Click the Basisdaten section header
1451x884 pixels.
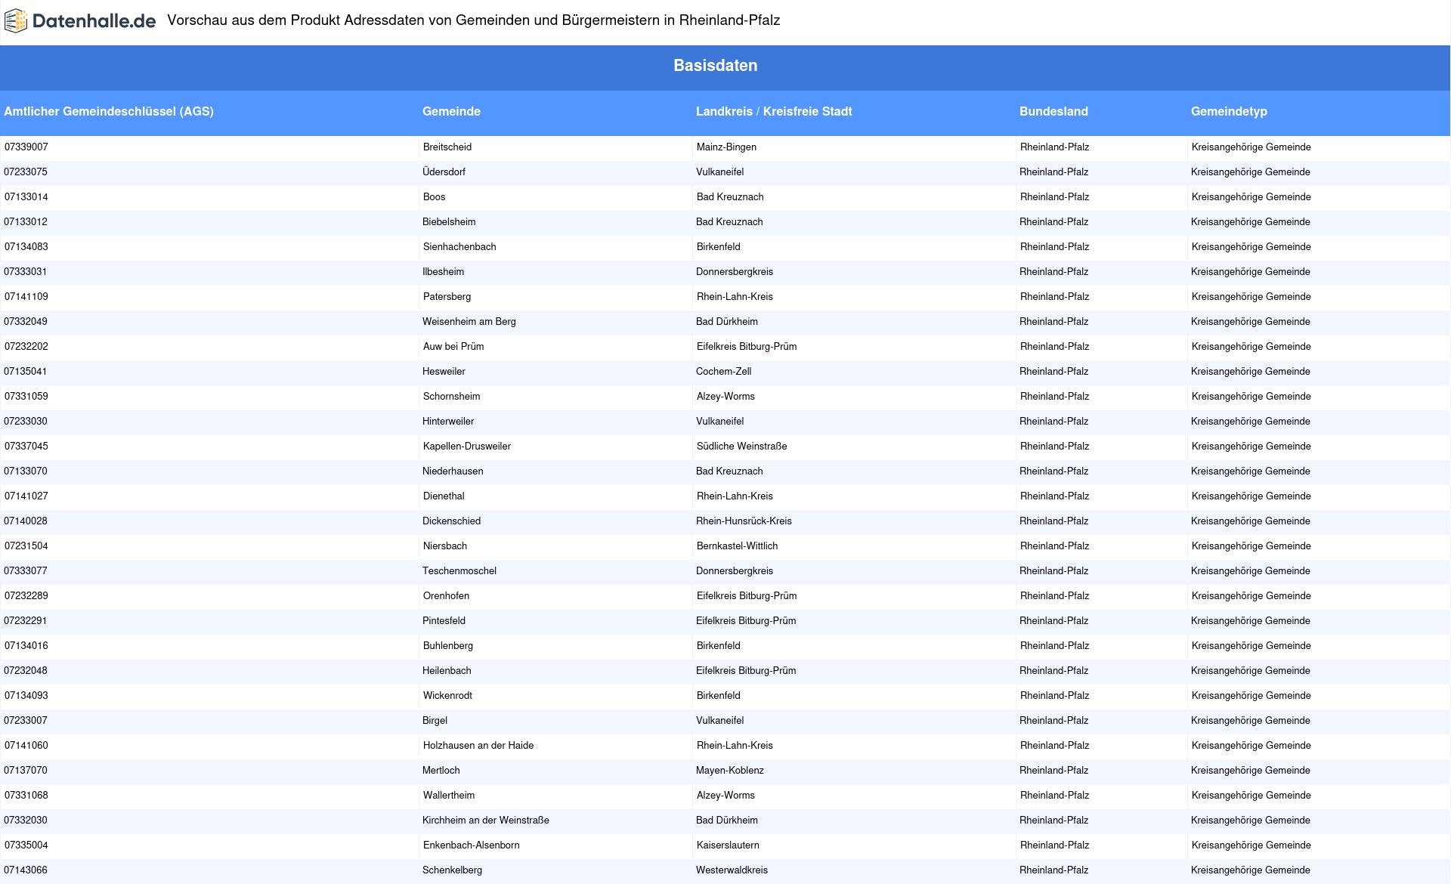715,66
